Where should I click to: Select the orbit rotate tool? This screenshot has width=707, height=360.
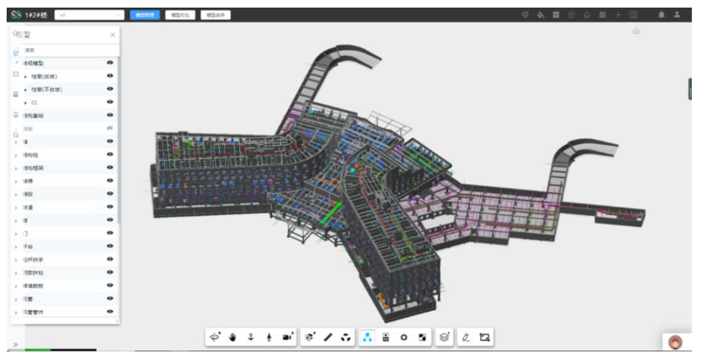click(215, 337)
